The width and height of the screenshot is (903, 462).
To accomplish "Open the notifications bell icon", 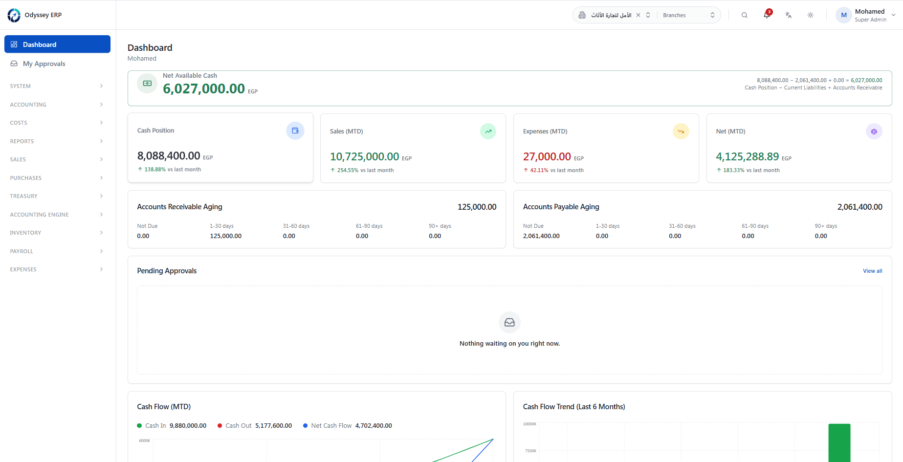I will [767, 15].
